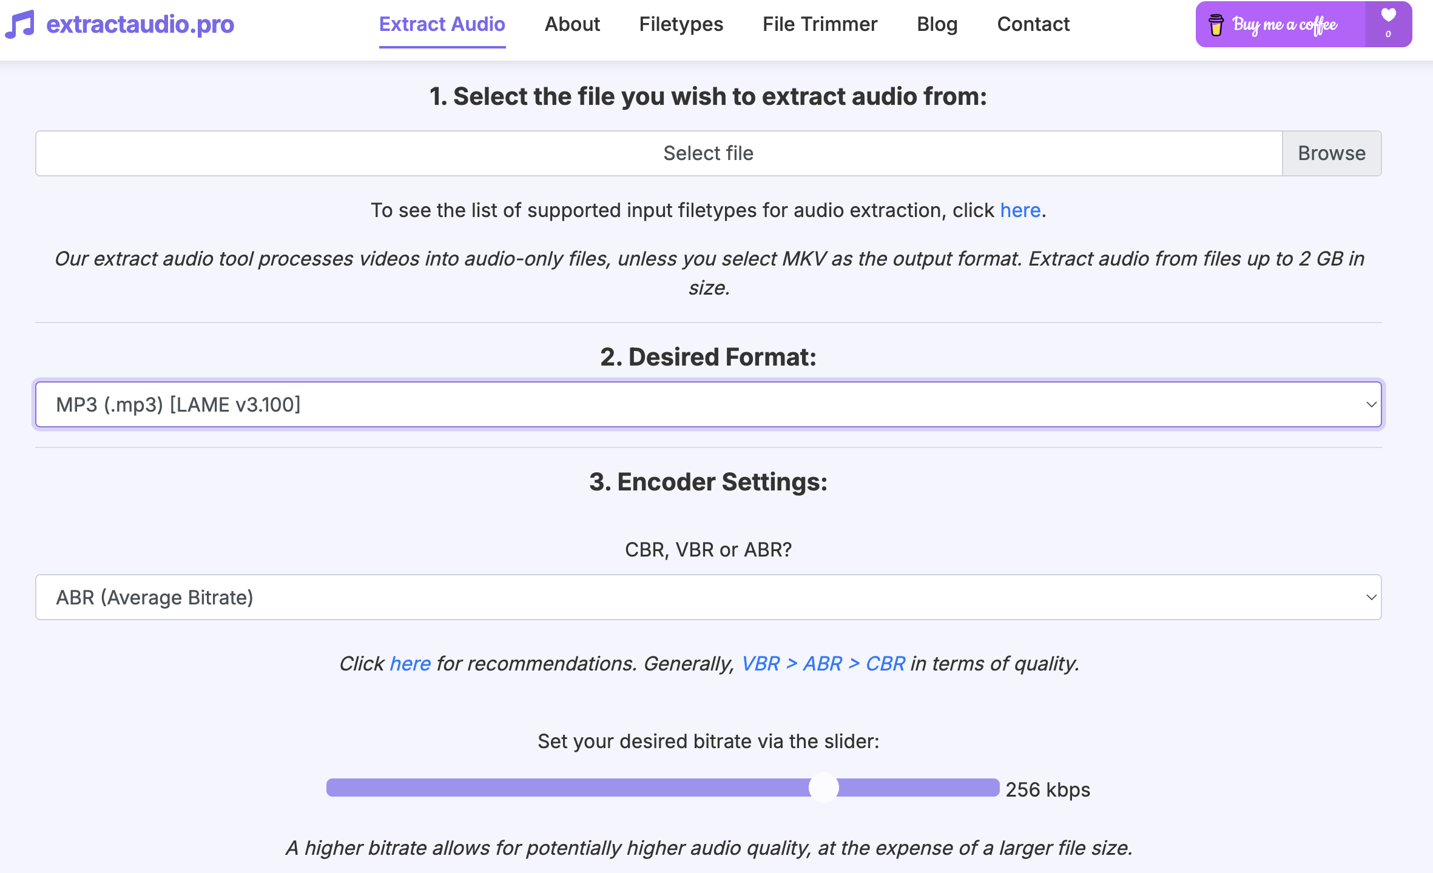
Task: Click the Select file input field
Action: coord(659,153)
